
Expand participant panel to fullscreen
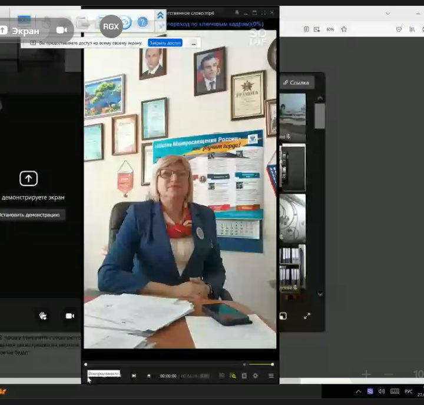(307, 316)
